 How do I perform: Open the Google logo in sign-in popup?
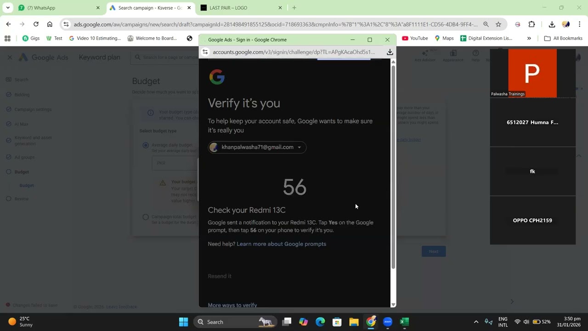(x=217, y=77)
